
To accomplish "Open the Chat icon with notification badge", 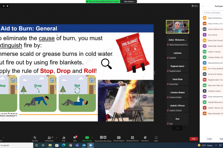I will click(75, 138).
